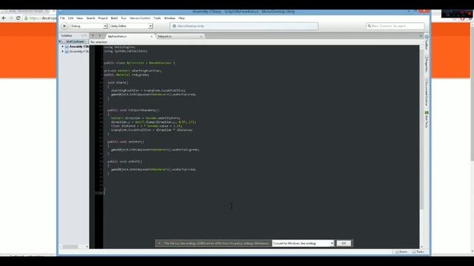Close the MyFunction.cs tab

click(x=151, y=36)
